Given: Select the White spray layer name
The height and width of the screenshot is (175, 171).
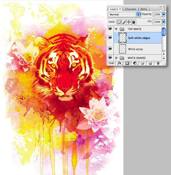Looking at the screenshot, I should pos(135,49).
